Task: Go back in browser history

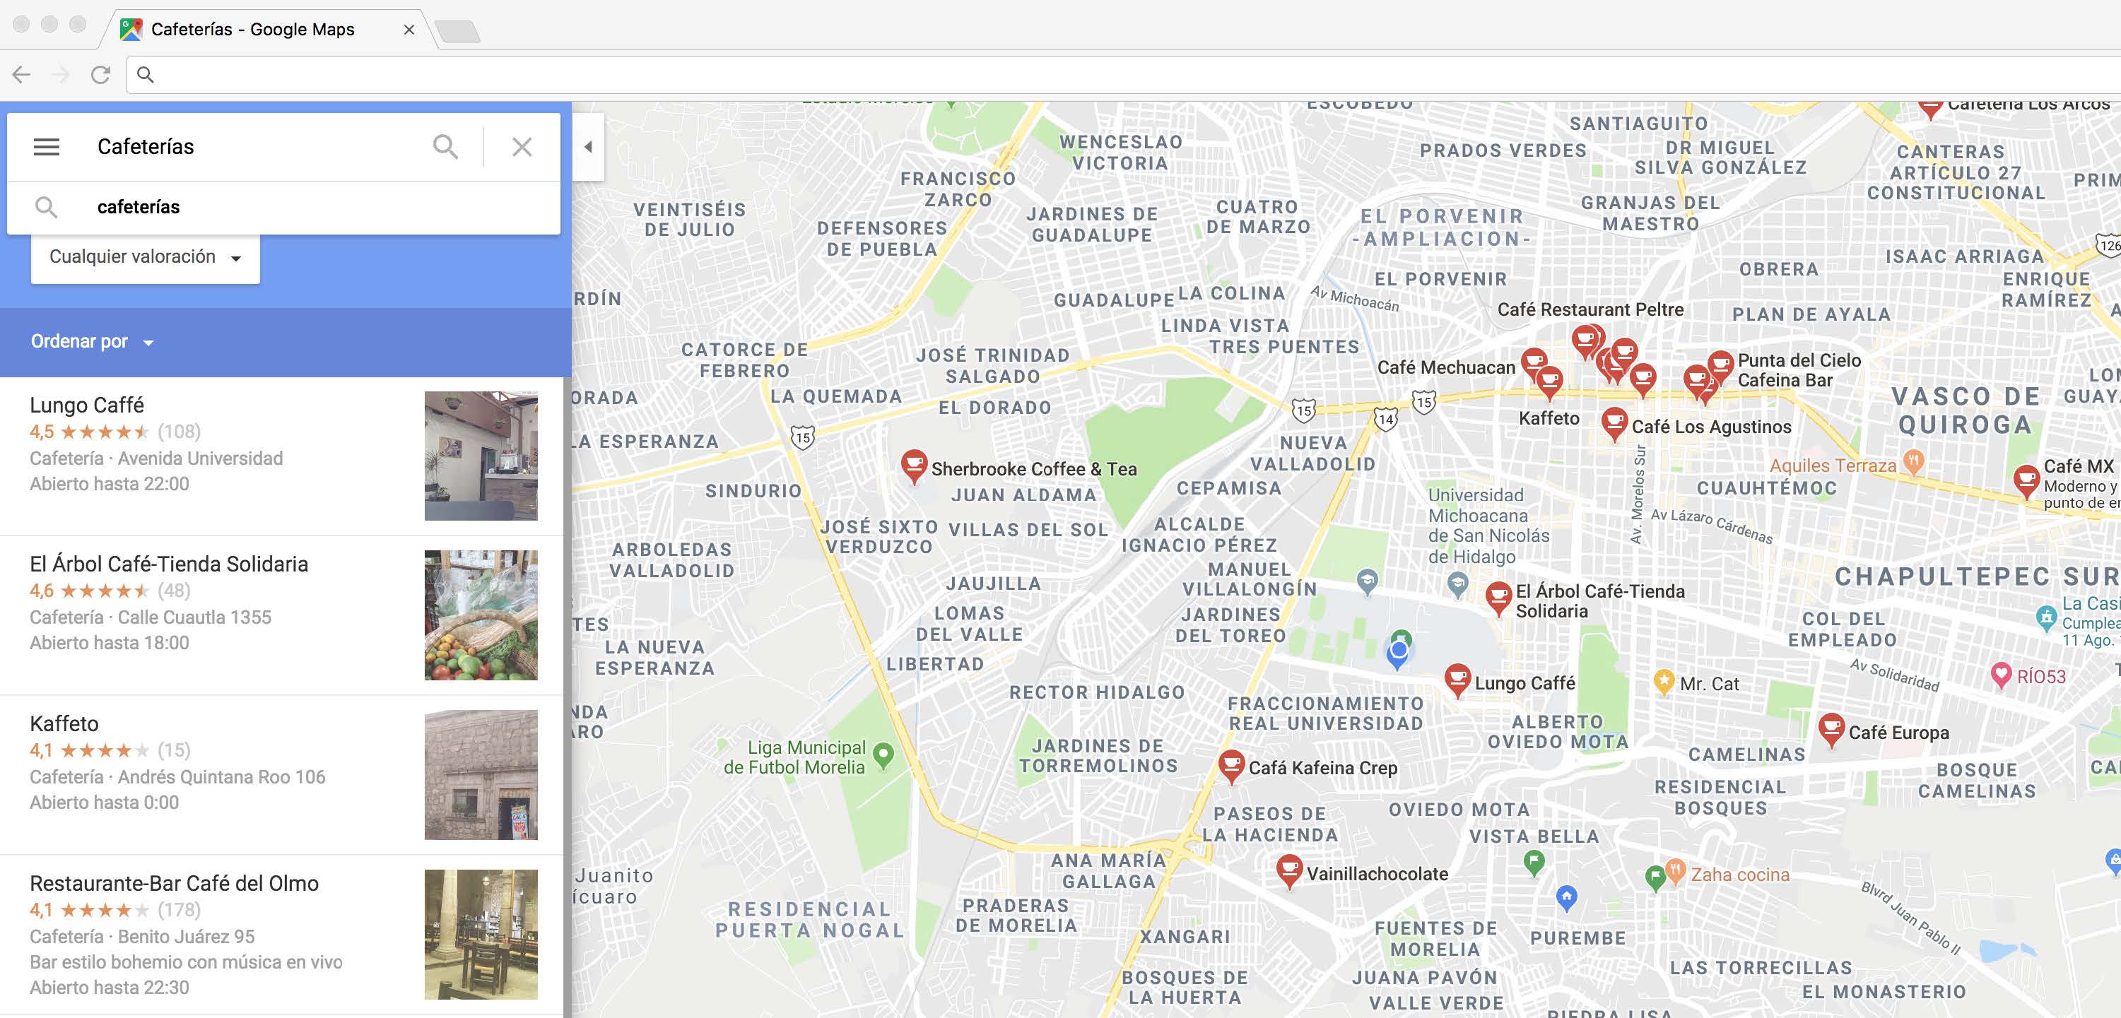Action: coord(21,75)
